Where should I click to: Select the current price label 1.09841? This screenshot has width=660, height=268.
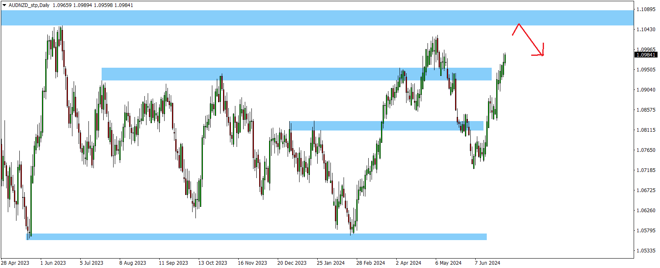click(646, 55)
